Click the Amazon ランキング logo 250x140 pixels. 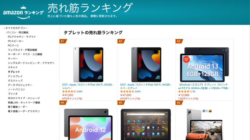point(23,12)
